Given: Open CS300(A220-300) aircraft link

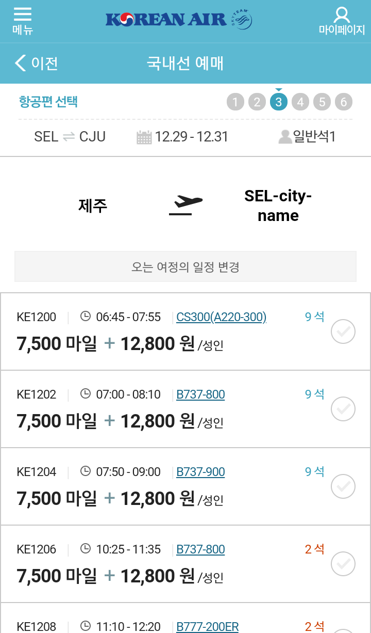Looking at the screenshot, I should [x=221, y=317].
